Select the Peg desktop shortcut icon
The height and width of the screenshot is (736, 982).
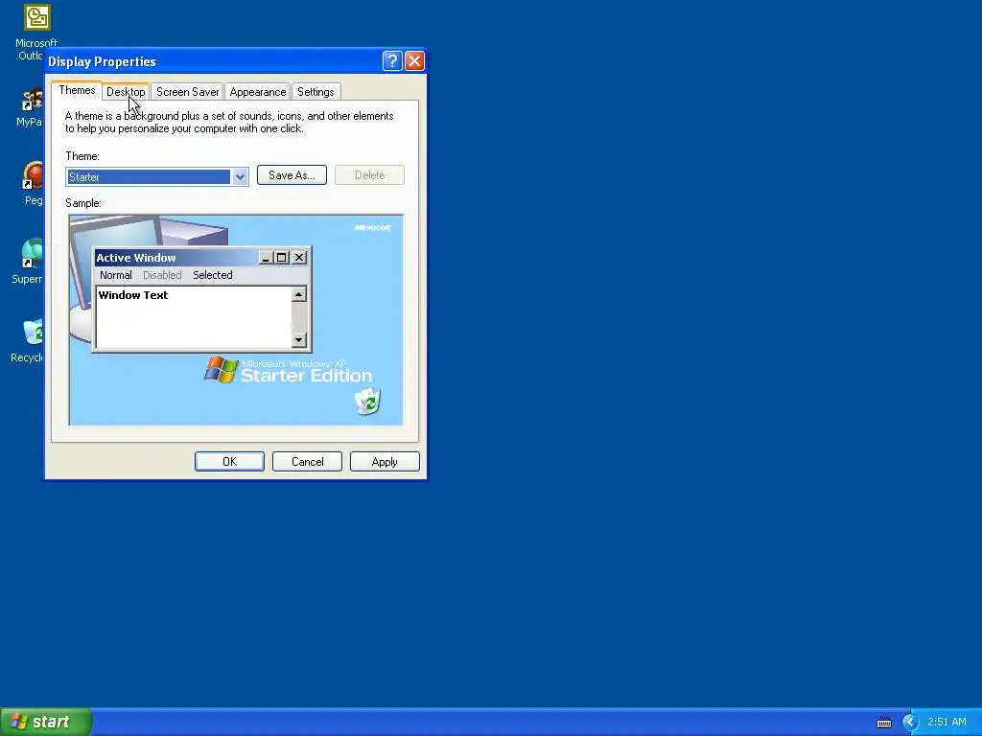[33, 175]
